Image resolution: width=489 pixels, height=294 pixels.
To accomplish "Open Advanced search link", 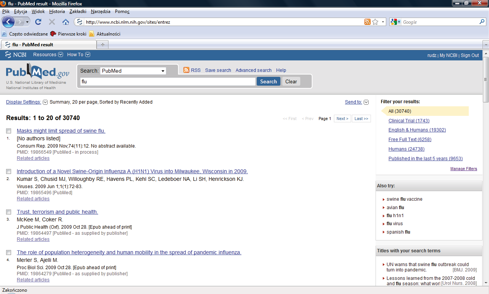I will click(253, 70).
